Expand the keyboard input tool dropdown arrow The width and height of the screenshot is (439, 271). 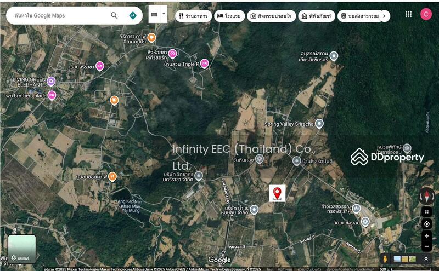pos(164,14)
